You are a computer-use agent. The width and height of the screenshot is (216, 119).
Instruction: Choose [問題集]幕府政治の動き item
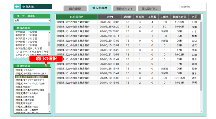click(27, 93)
